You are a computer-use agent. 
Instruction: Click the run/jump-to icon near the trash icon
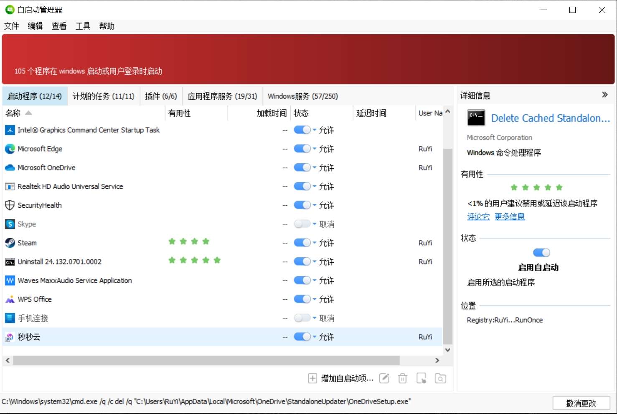coord(421,378)
